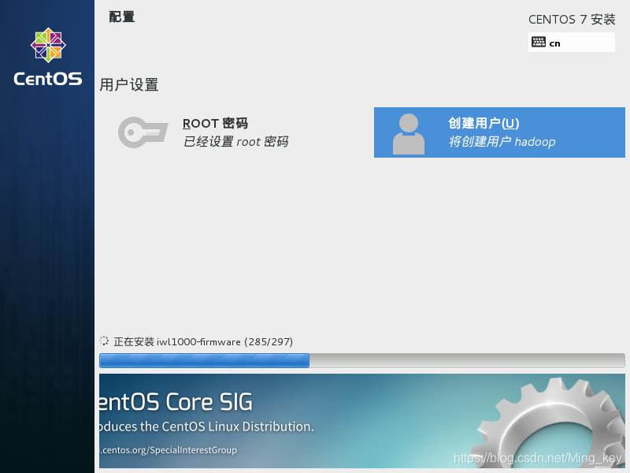Click the CENTOS 7 安装 title

tap(572, 19)
